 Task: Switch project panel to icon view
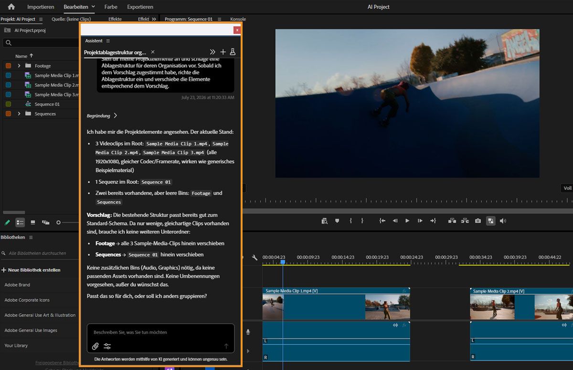(33, 222)
